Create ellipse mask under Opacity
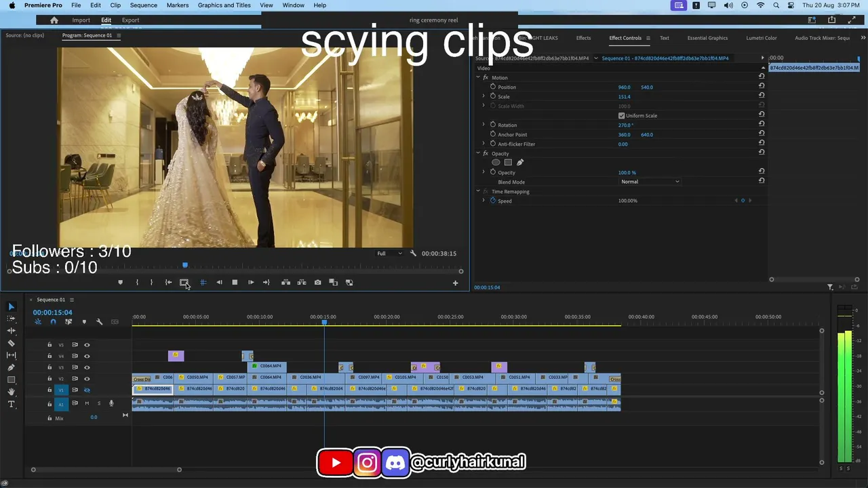Viewport: 868px width, 488px height. (x=496, y=163)
